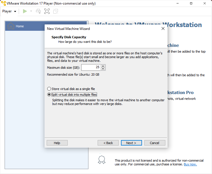Click the license ribbon badge icon

(102, 160)
